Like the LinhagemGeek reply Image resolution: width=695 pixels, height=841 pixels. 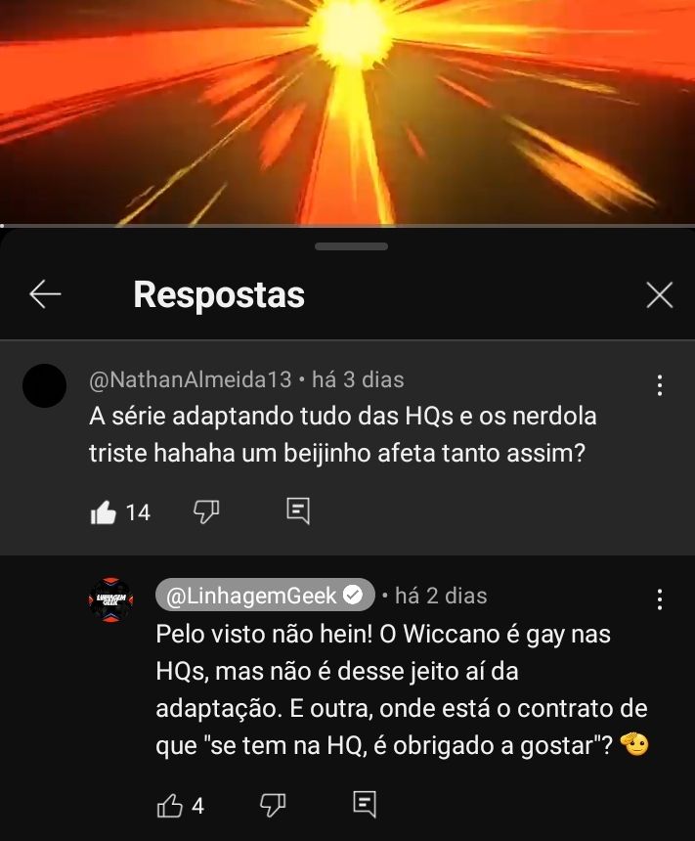169,805
